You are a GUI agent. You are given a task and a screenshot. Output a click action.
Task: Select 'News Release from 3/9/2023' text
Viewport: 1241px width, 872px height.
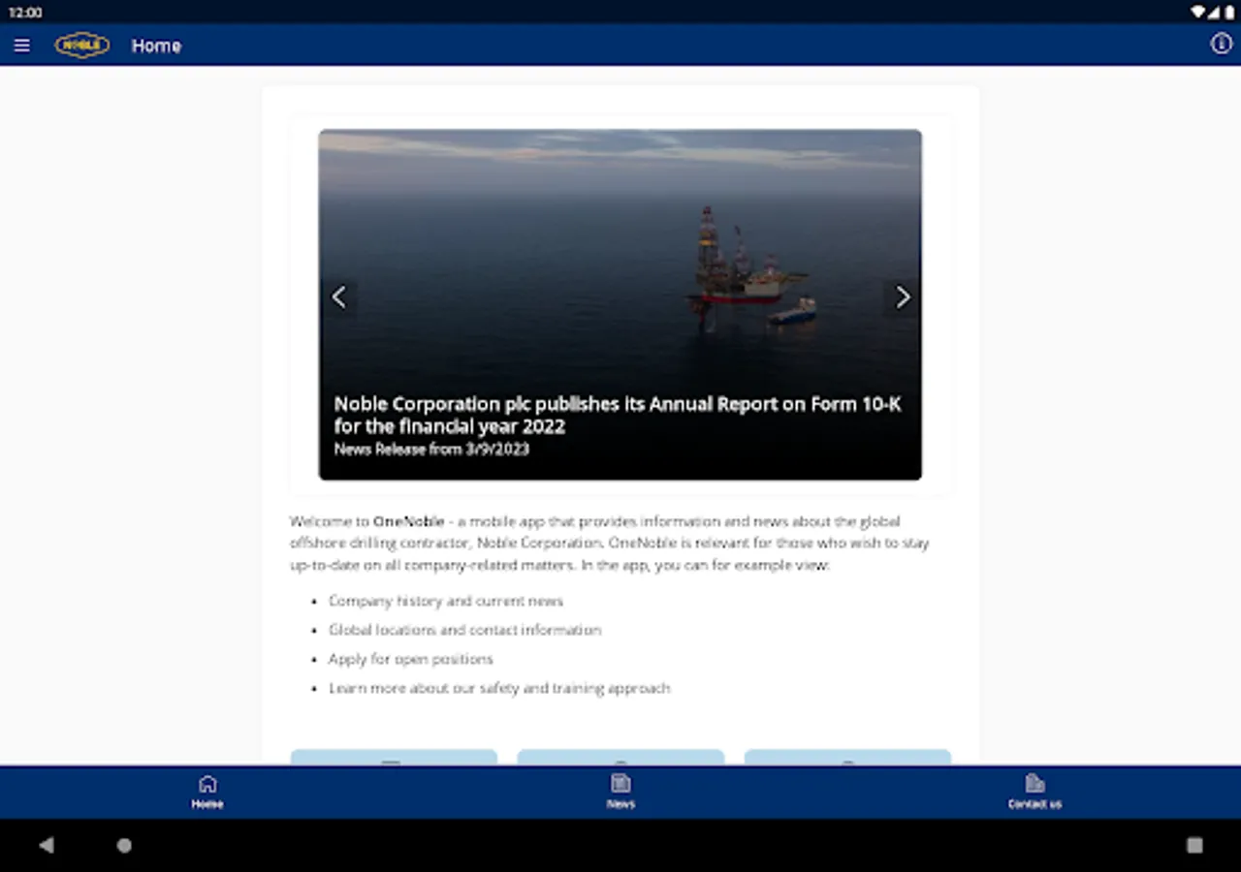pos(431,450)
